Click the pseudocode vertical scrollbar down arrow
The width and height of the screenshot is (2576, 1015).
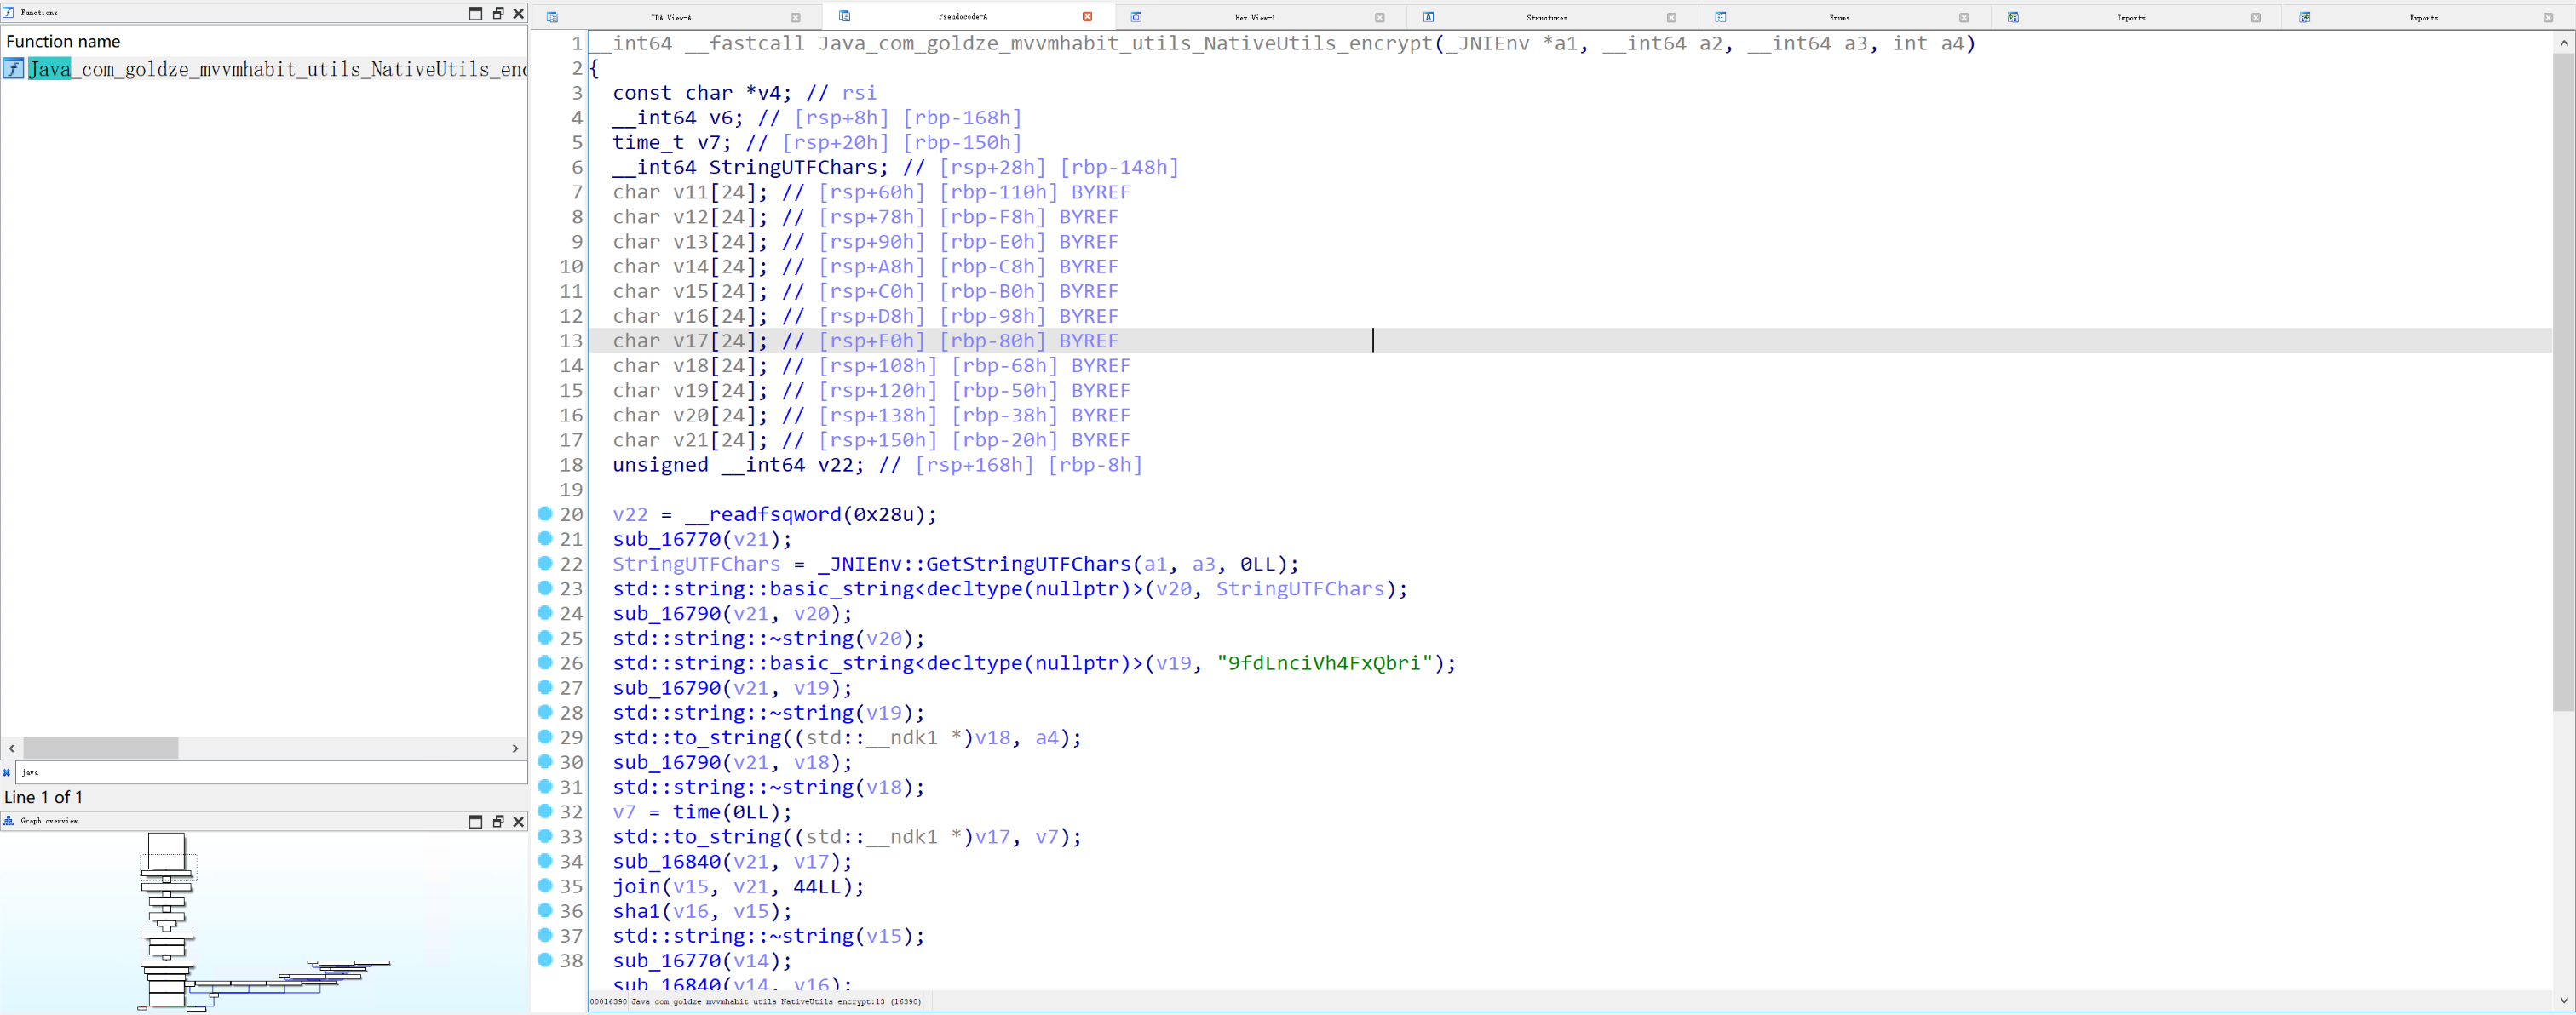click(2563, 999)
